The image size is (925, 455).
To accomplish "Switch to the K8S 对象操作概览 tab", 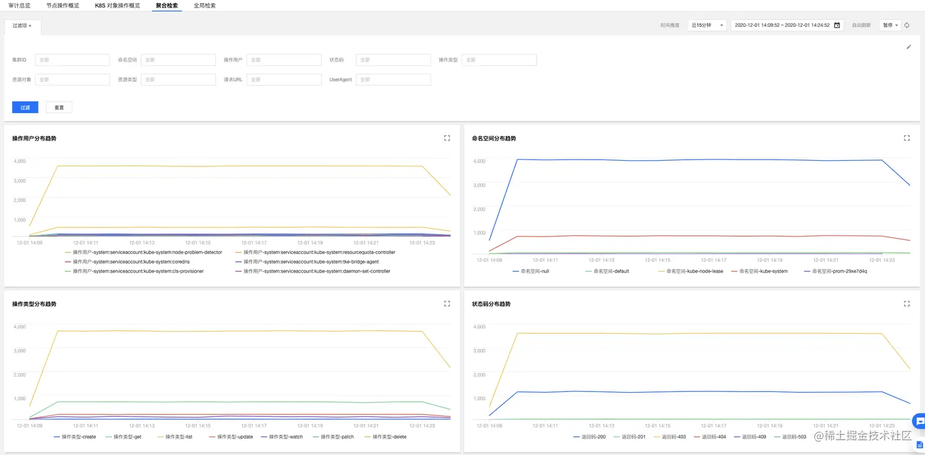I will (117, 6).
